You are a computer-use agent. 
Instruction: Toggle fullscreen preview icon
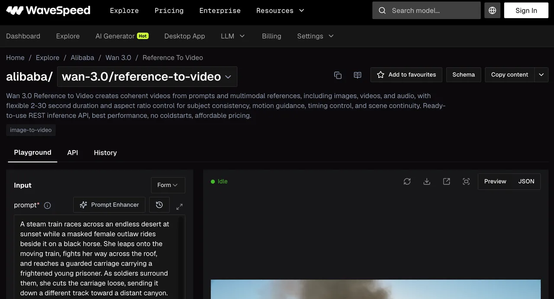466,181
